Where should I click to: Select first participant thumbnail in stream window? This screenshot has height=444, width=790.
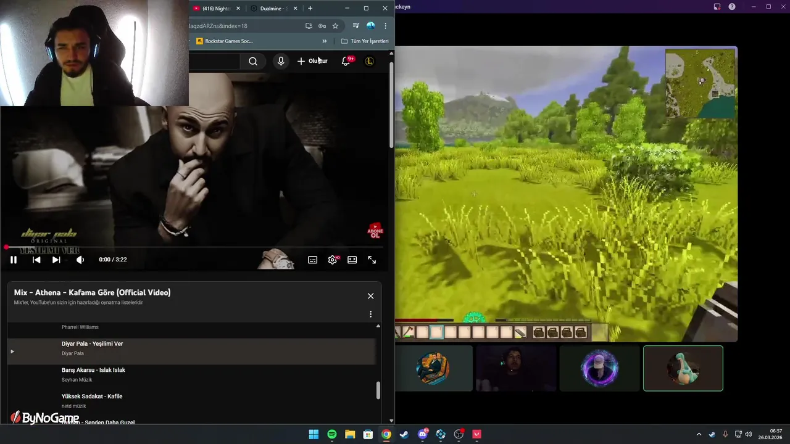(x=434, y=368)
